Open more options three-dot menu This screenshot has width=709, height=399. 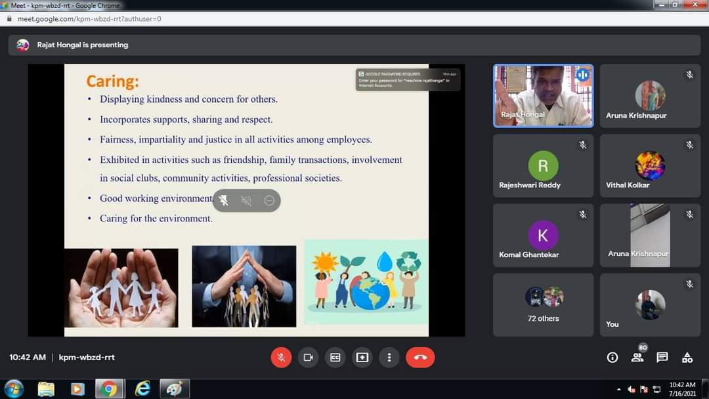point(389,357)
